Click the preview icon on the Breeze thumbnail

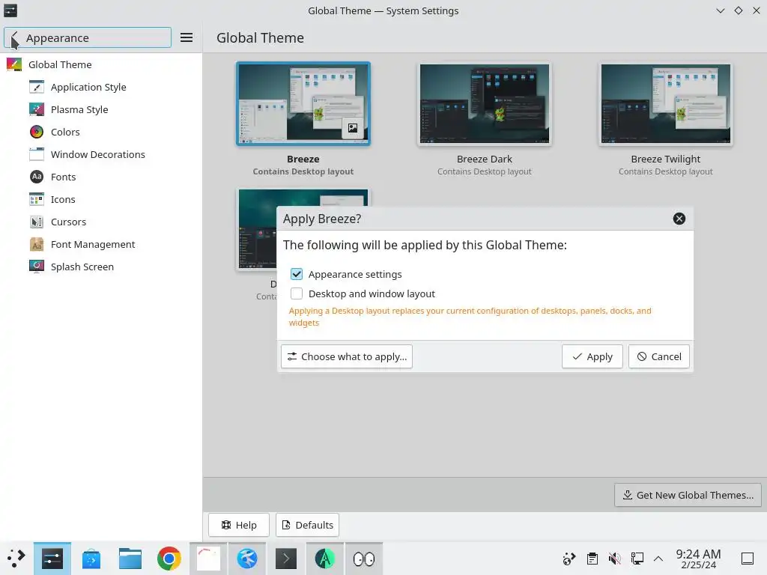point(353,128)
